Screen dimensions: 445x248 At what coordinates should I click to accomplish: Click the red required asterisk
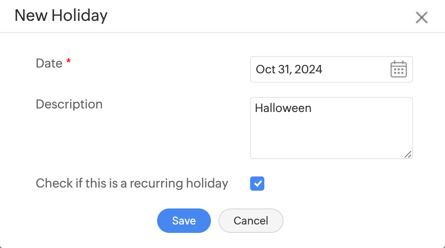[69, 63]
